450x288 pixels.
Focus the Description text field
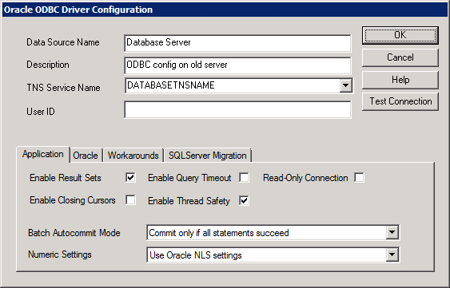point(237,65)
